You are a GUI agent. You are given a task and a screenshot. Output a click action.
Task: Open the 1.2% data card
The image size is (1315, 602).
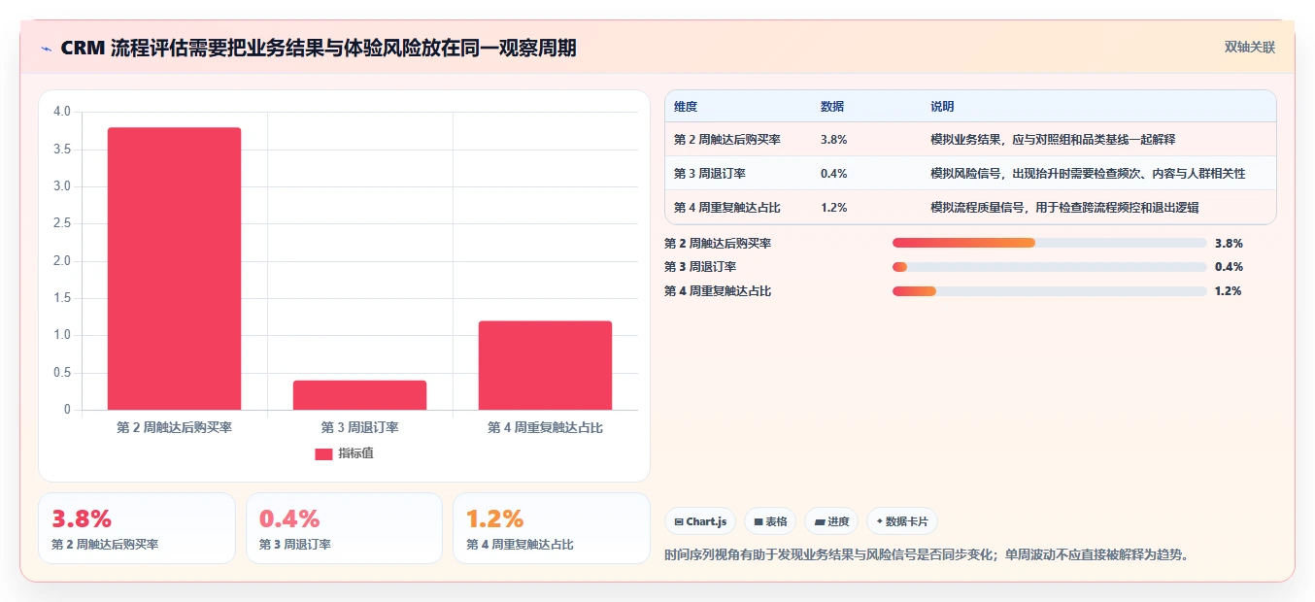pos(552,528)
